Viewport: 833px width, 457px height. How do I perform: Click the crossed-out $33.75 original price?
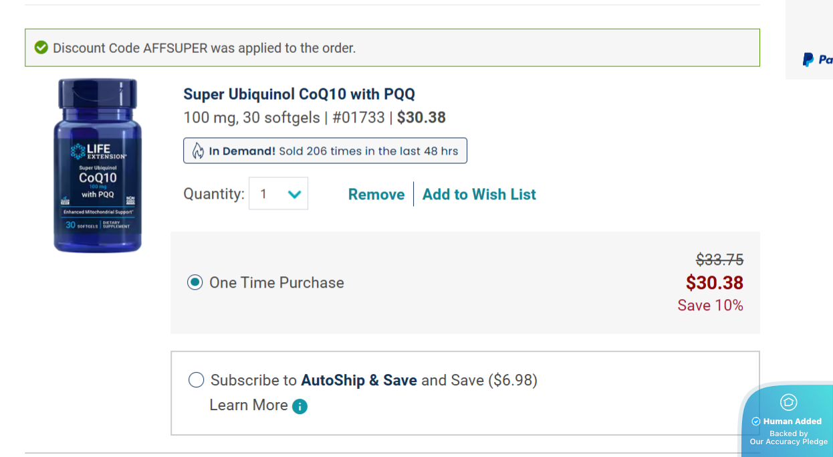coord(719,259)
